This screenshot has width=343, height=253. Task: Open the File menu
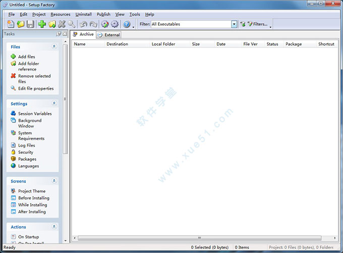(x=12, y=15)
